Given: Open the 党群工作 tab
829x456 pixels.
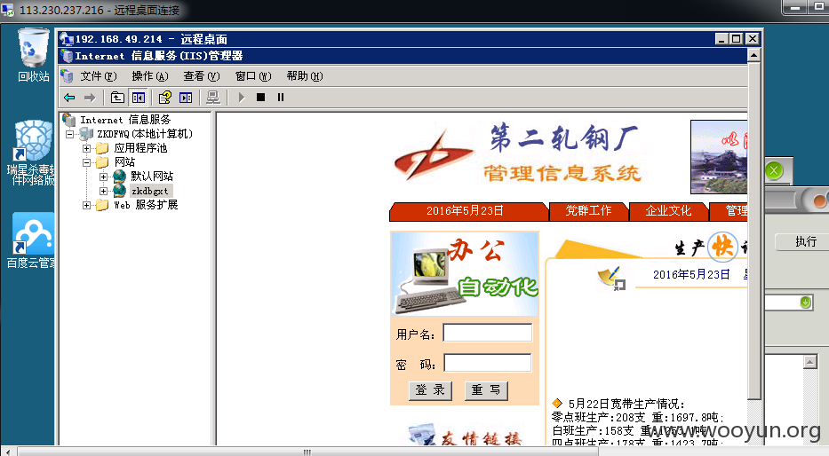Looking at the screenshot, I should click(588, 211).
